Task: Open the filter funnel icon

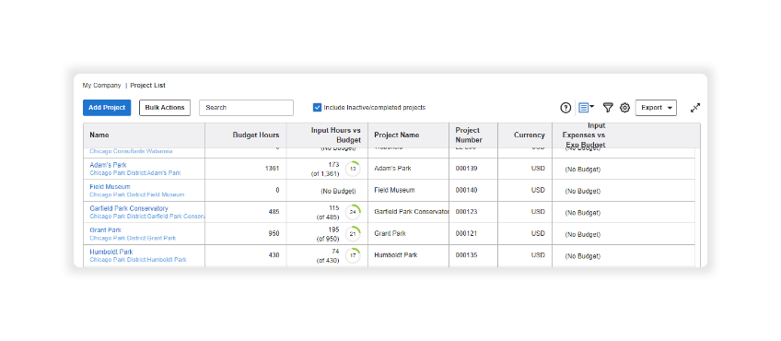Action: point(608,108)
